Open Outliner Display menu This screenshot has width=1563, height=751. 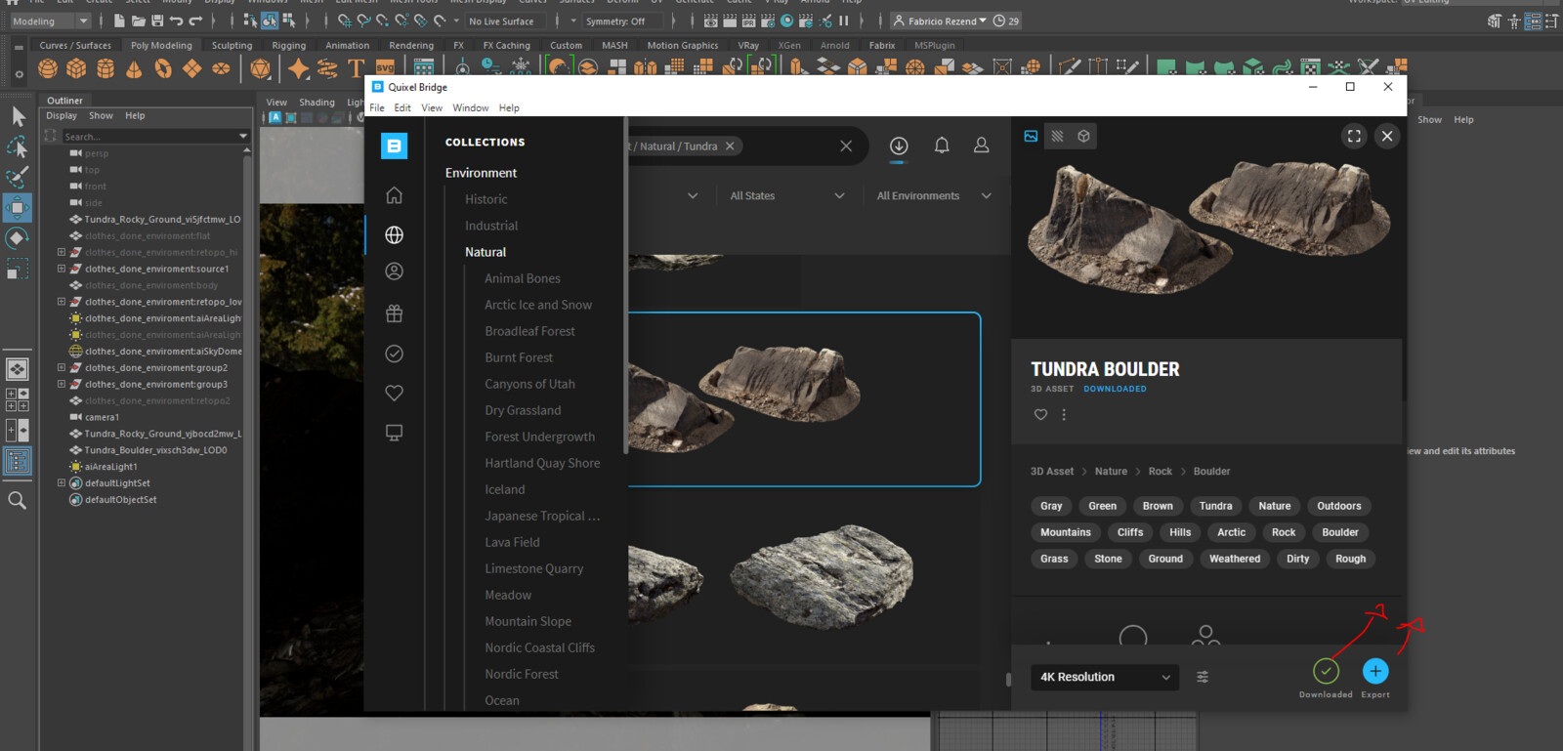(62, 116)
